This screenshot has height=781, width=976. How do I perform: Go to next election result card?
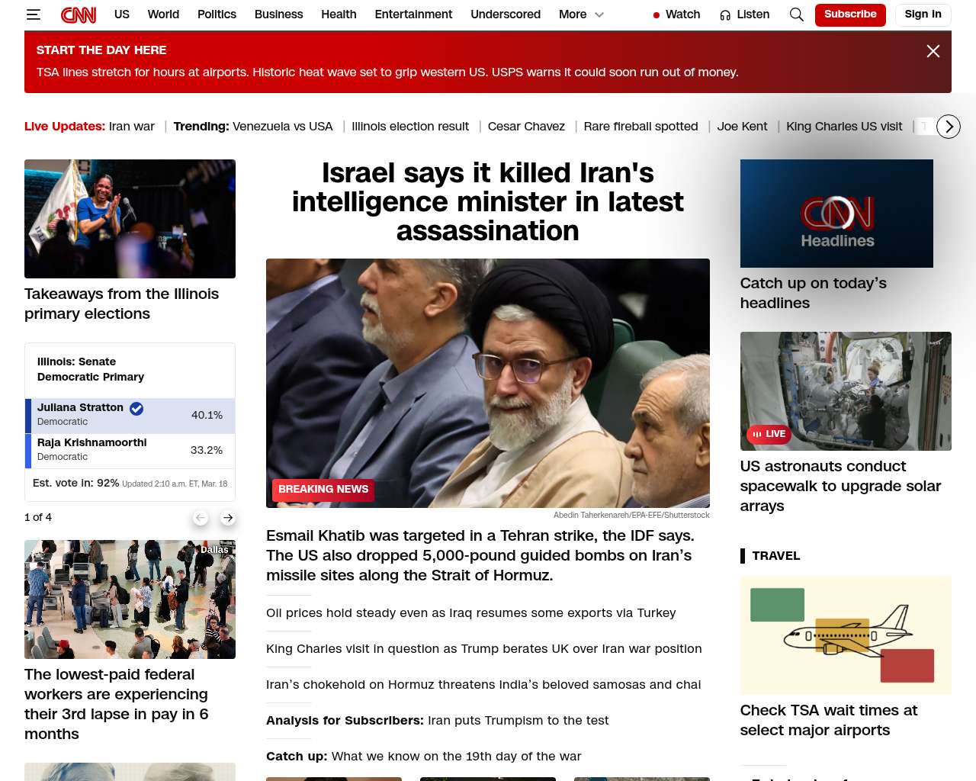click(x=227, y=518)
